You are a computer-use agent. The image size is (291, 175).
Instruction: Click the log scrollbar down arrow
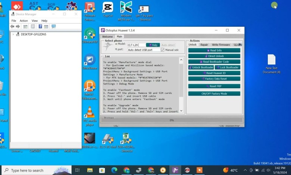click(x=181, y=111)
